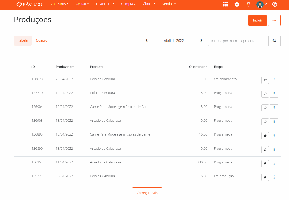Switch to the Quadro view tab

pyautogui.click(x=42, y=40)
